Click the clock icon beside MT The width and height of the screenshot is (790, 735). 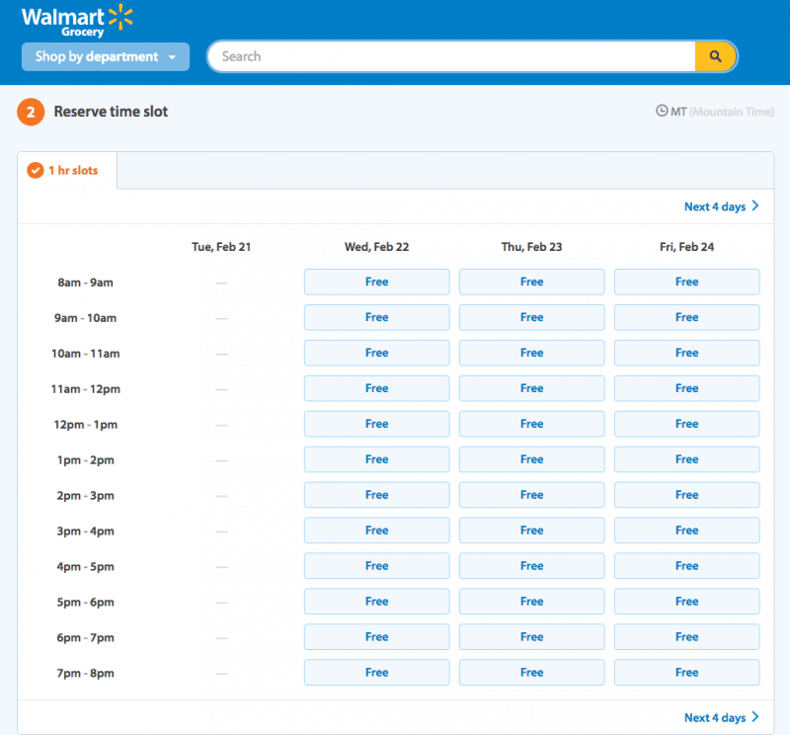coord(662,111)
